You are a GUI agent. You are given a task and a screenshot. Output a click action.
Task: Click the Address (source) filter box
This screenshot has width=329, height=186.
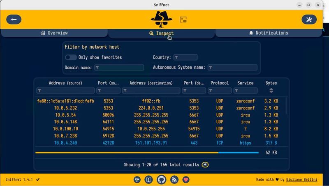click(x=65, y=91)
